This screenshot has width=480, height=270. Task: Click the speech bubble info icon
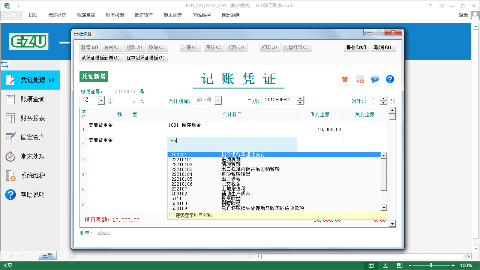click(x=375, y=79)
